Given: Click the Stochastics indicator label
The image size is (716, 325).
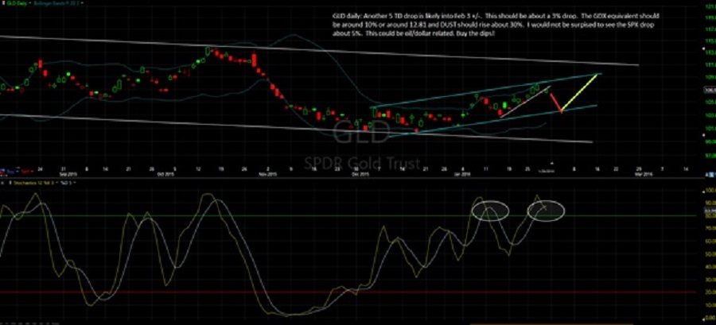Looking at the screenshot, I should coord(33,183).
